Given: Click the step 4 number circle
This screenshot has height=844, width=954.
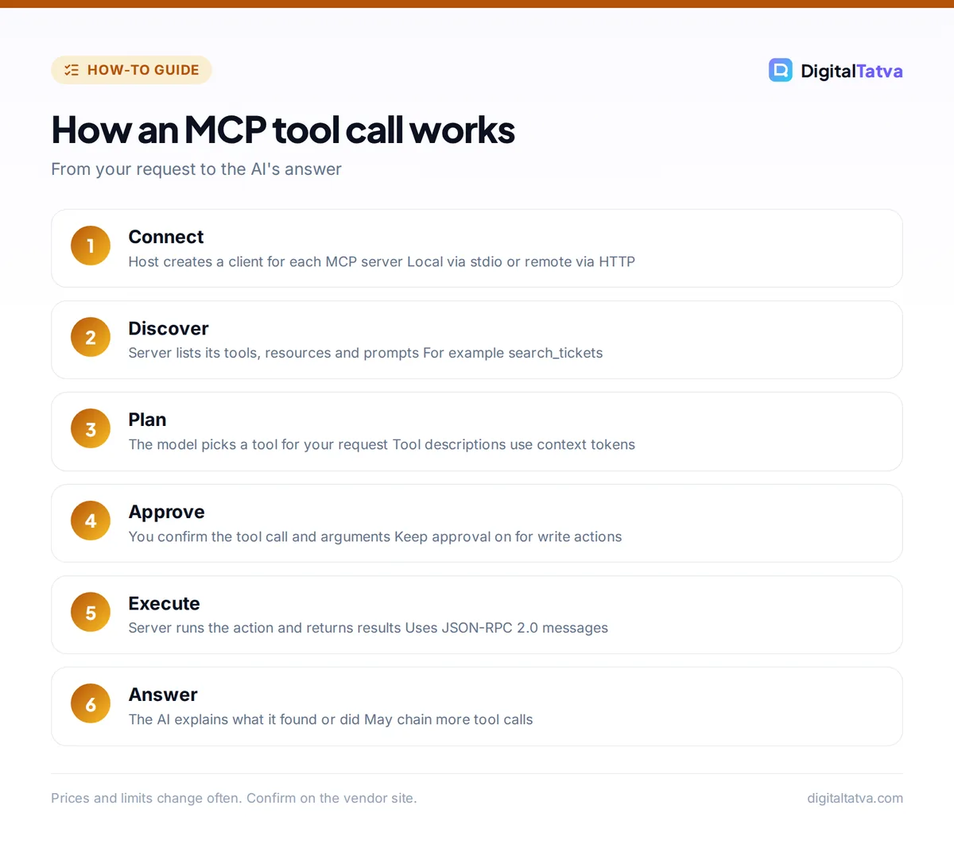Looking at the screenshot, I should click(x=91, y=521).
